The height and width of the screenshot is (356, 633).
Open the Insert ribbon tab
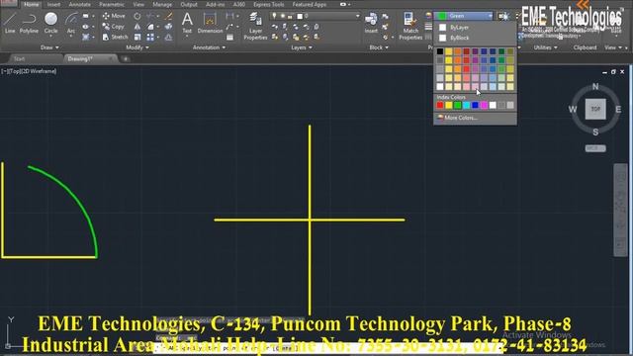pos(53,4)
